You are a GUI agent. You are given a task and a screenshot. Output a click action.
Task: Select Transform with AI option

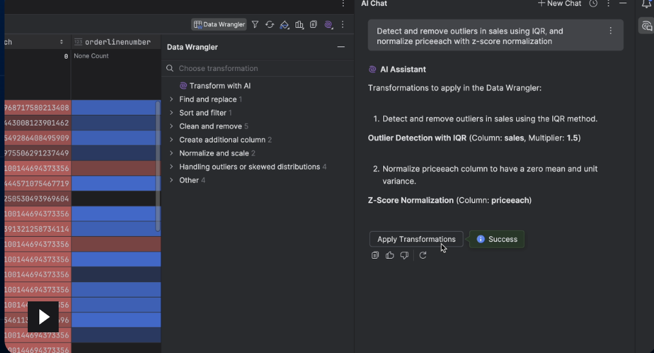click(x=219, y=86)
